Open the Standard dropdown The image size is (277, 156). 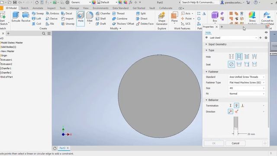pyautogui.click(x=247, y=77)
